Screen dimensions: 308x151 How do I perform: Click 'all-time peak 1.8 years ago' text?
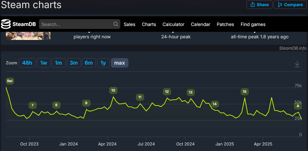(x=260, y=37)
